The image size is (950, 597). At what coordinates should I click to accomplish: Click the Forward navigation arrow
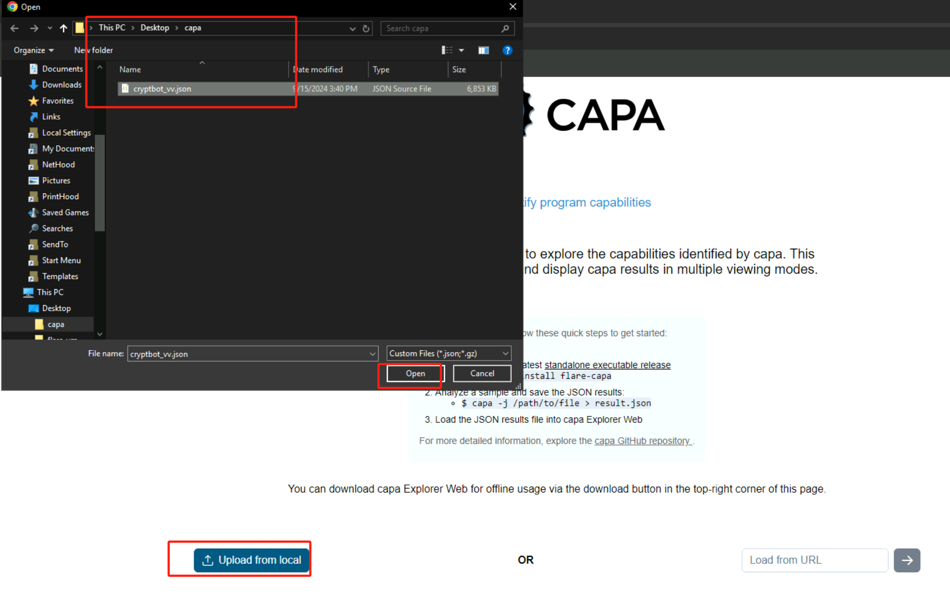pyautogui.click(x=34, y=28)
